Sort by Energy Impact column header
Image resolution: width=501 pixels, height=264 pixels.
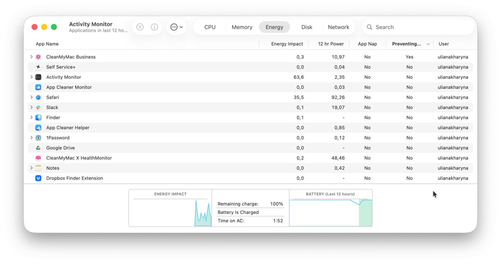(287, 44)
